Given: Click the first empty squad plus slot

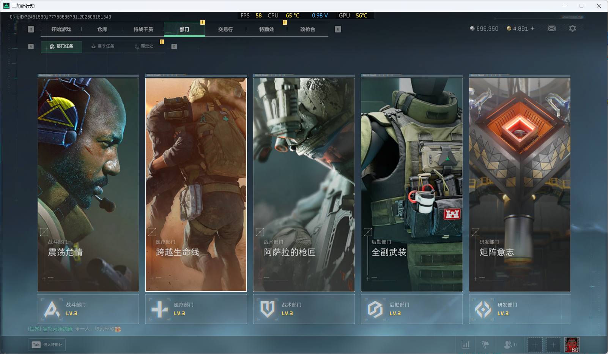Looking at the screenshot, I should 535,345.
